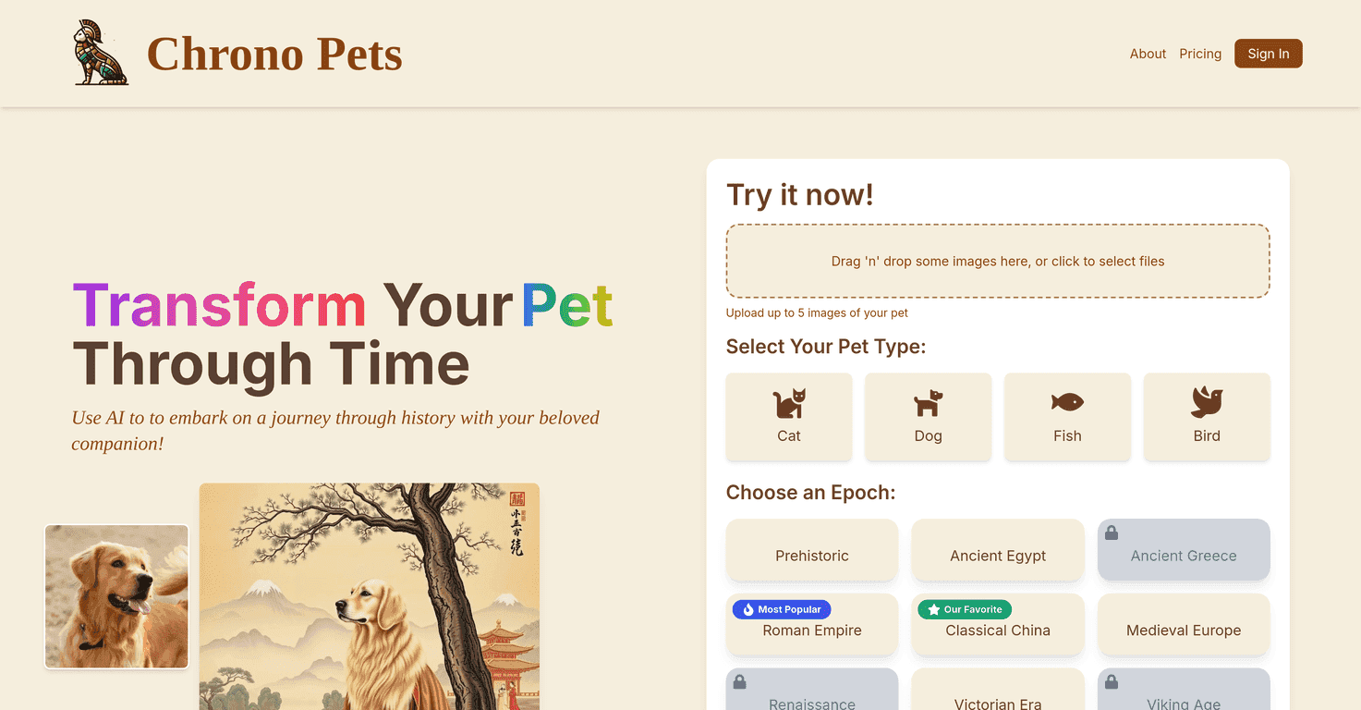Screen dimensions: 1361x710
Task: Click the lock icon on Ancient Greece
Action: tap(1112, 531)
